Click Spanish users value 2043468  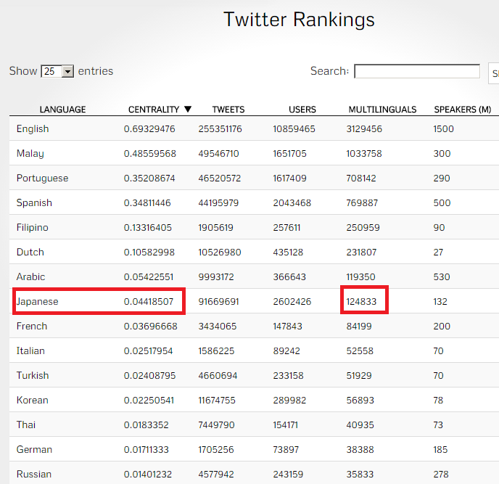[x=292, y=203]
